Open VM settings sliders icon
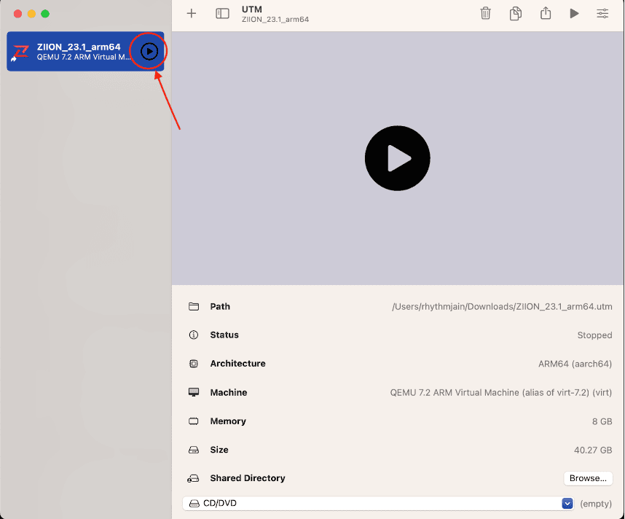Image resolution: width=625 pixels, height=519 pixels. pyautogui.click(x=602, y=14)
